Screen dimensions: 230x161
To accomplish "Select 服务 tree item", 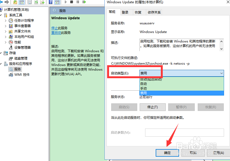I will 18,69.
